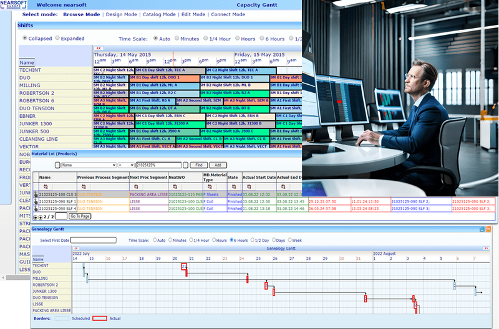Screen dimensions: 499x329
Task: Open SM B1 Day shift 12h, DUO 1 bar
Action: point(164,78)
